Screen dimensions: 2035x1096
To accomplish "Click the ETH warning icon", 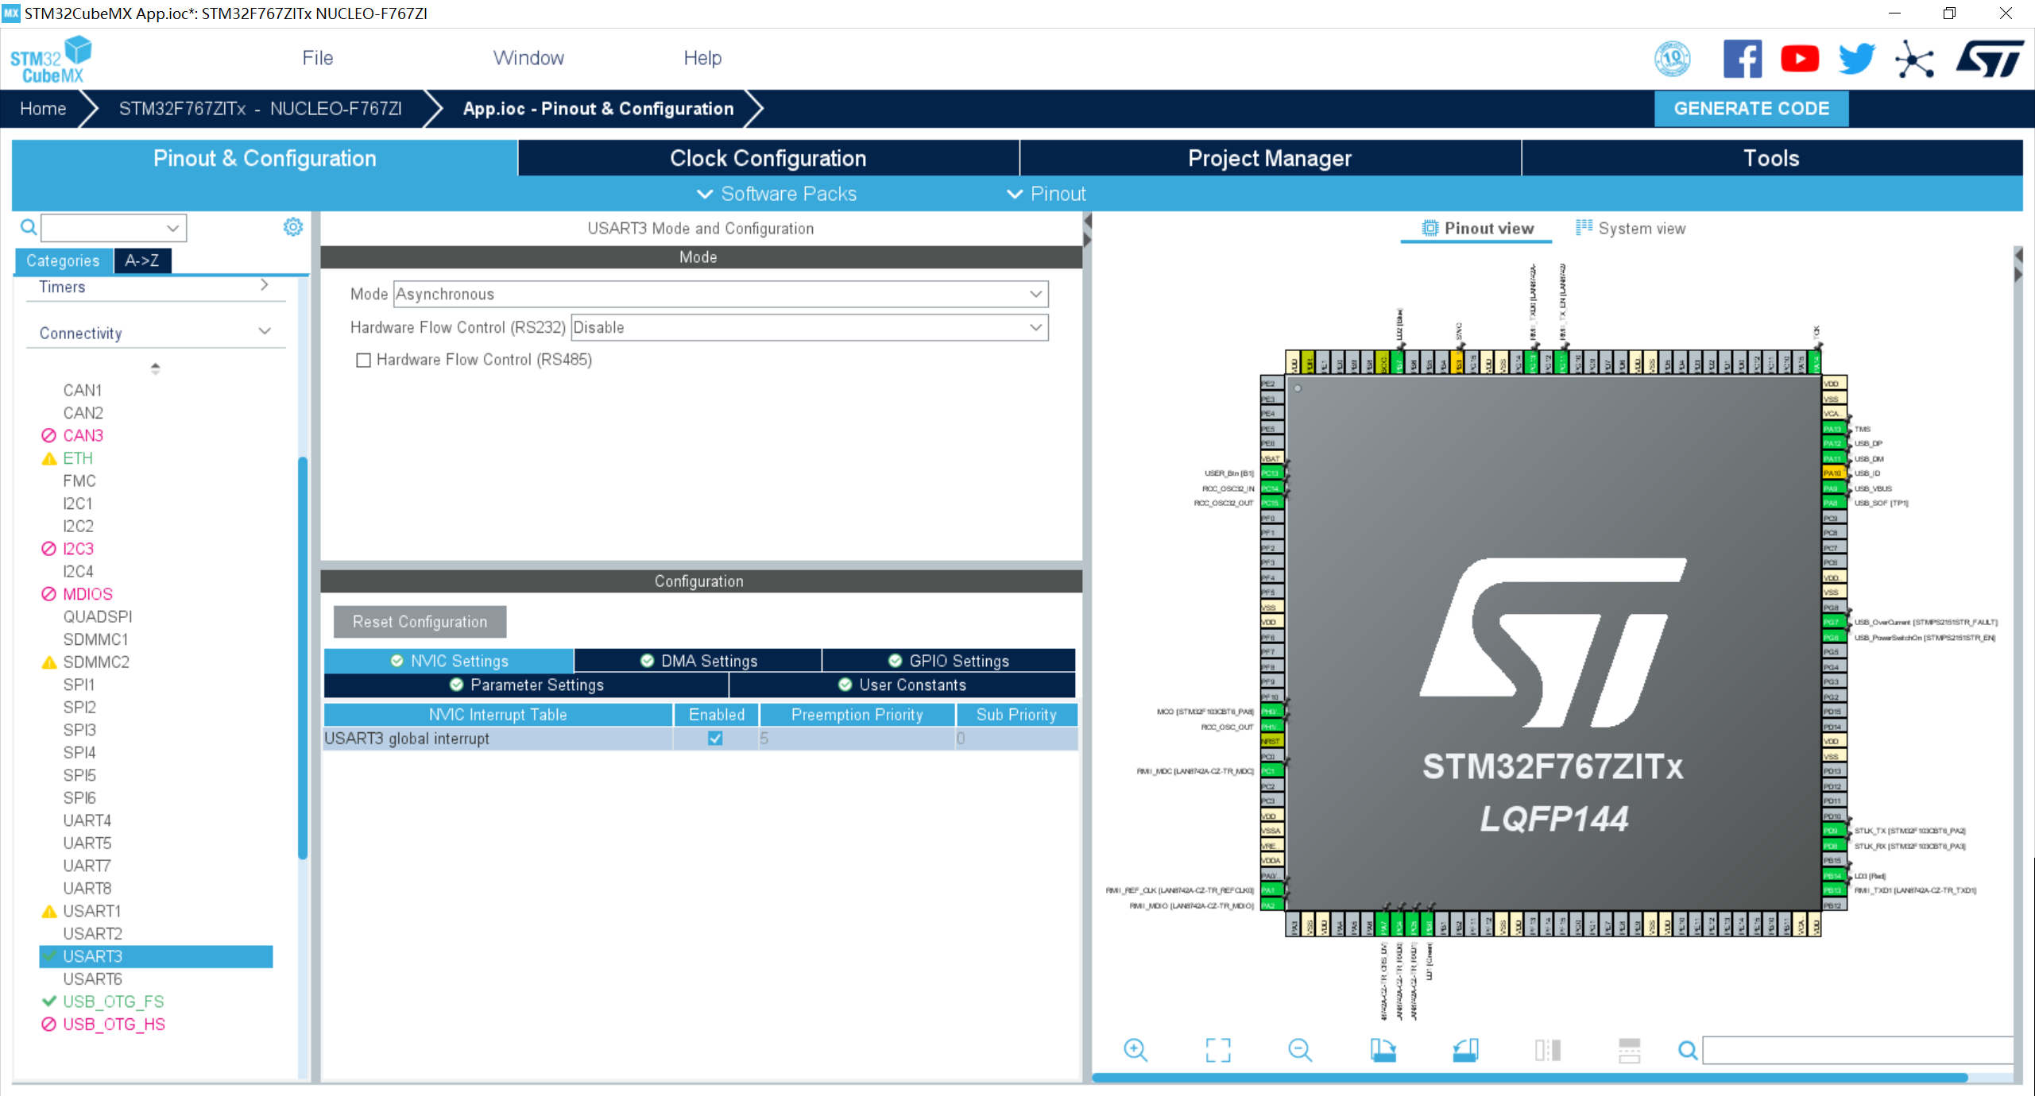I will pyautogui.click(x=48, y=458).
